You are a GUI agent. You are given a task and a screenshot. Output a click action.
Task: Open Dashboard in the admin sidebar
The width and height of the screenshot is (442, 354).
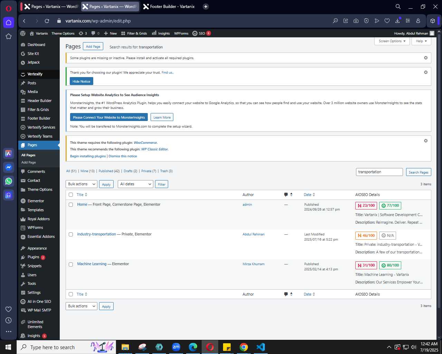coord(36,45)
